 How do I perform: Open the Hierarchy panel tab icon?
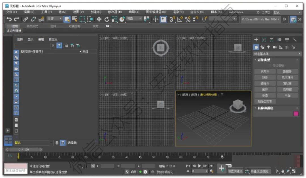click(x=271, y=40)
